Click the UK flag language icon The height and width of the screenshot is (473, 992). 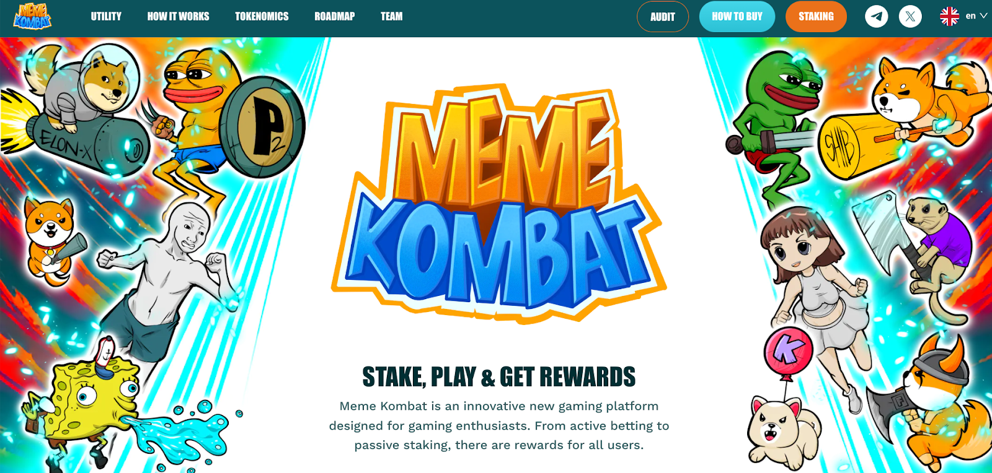[x=949, y=17]
